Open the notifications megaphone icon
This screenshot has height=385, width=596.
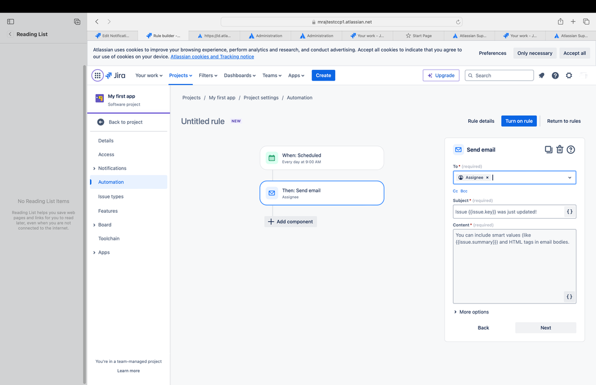(542, 76)
